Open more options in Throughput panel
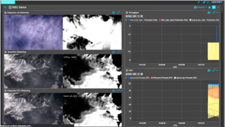The width and height of the screenshot is (225, 127). coord(217,13)
